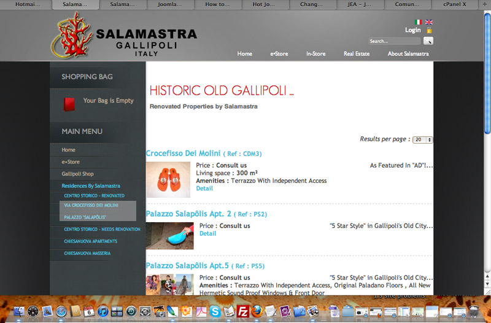491x323 pixels.
Task: Switch to the Hotmai... browser tab
Action: coord(28,4)
